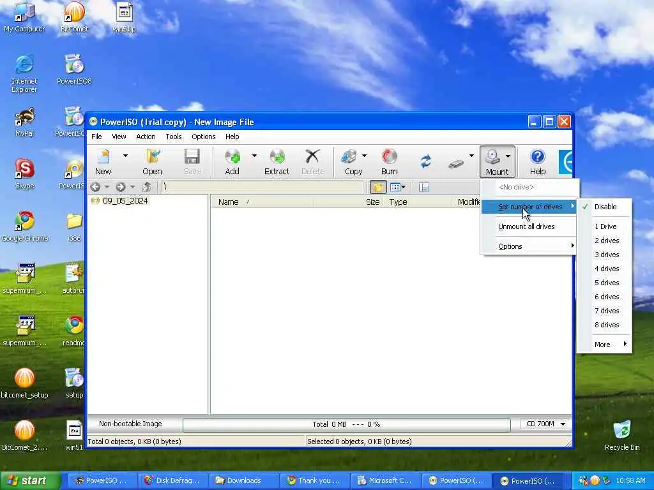
Task: Open BitComet desktop icon
Action: 74,17
